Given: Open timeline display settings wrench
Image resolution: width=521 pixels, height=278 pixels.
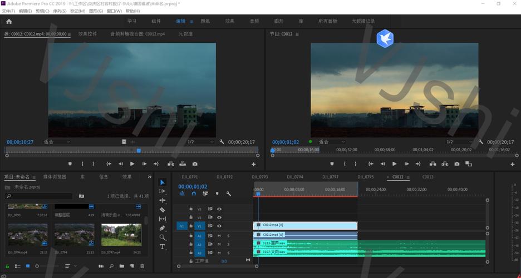Looking at the screenshot, I should click(x=229, y=193).
